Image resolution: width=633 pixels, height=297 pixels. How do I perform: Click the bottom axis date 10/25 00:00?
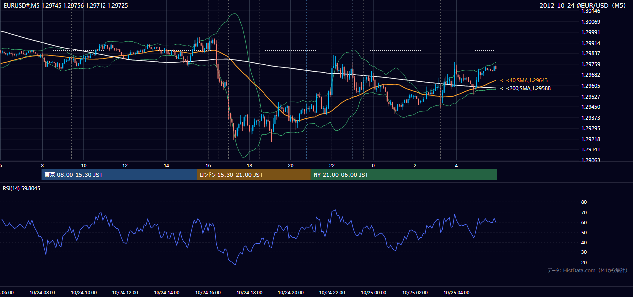373,292
